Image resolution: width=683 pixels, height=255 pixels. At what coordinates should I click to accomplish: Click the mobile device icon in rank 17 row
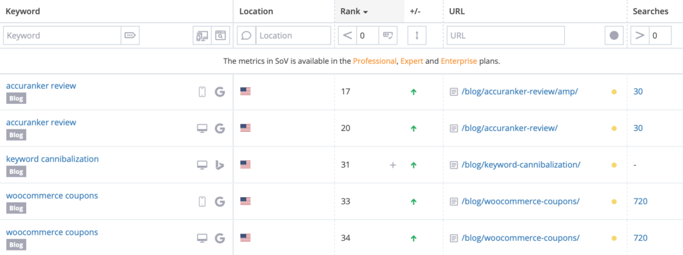(201, 92)
